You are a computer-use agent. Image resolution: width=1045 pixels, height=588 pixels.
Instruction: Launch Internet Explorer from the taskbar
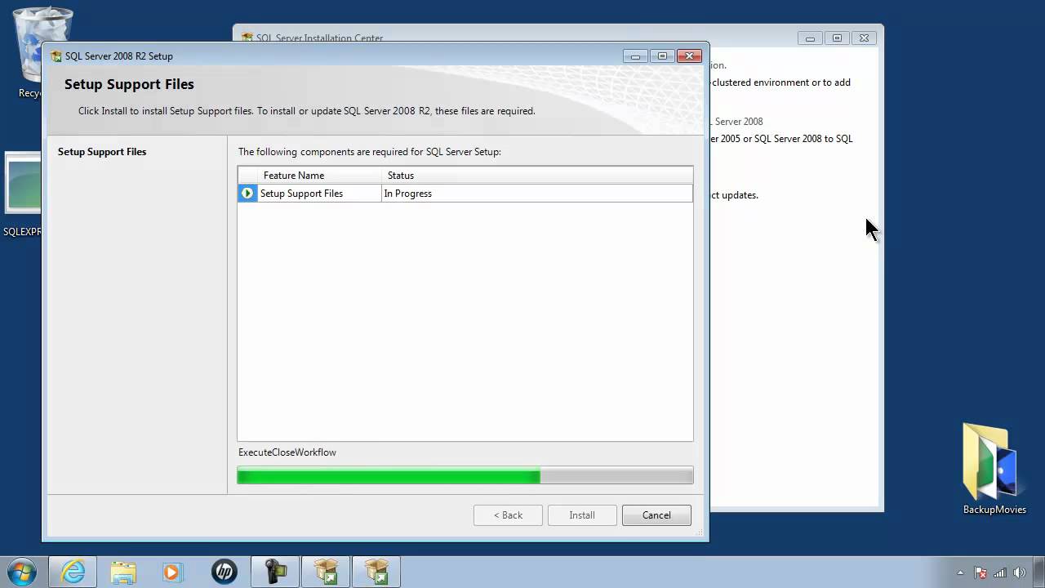click(72, 572)
